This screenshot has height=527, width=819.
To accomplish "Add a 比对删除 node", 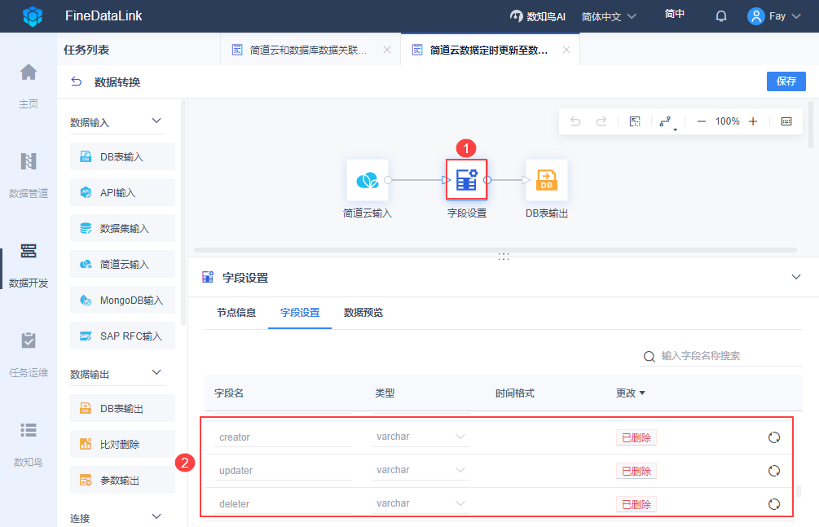I will tap(122, 444).
